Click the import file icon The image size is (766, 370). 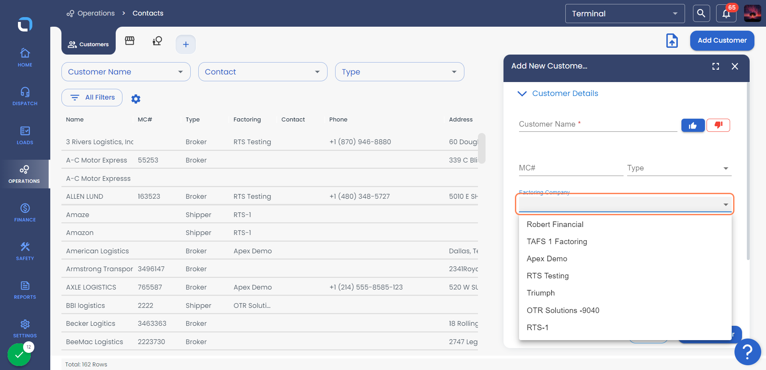point(672,41)
